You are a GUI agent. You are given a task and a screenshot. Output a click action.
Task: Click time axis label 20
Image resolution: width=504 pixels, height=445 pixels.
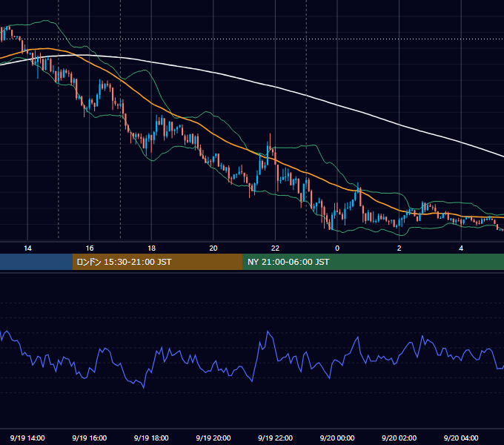click(x=213, y=248)
